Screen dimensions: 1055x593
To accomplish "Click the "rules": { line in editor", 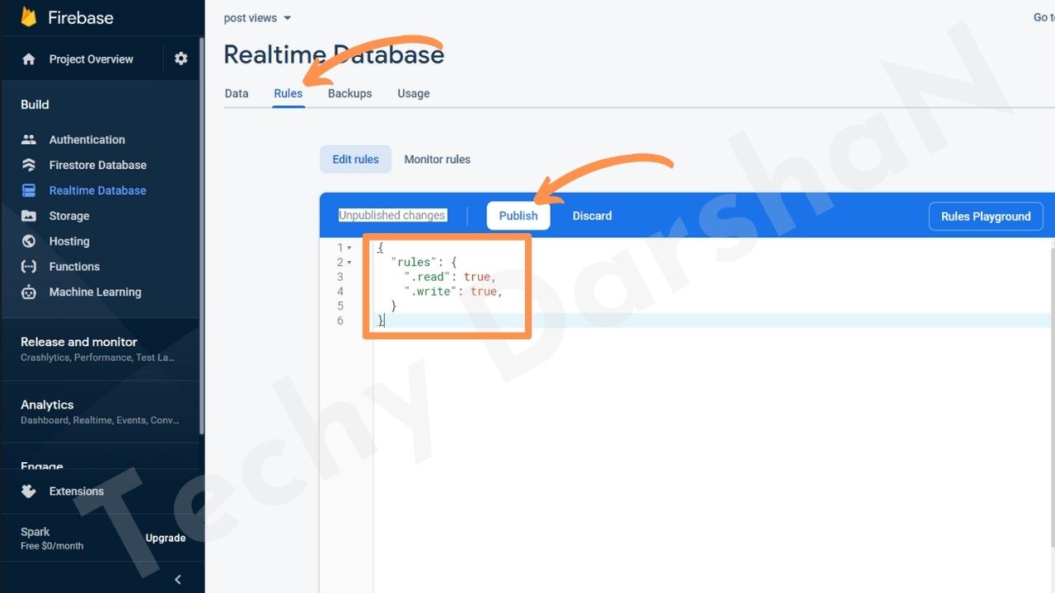I will pos(424,263).
